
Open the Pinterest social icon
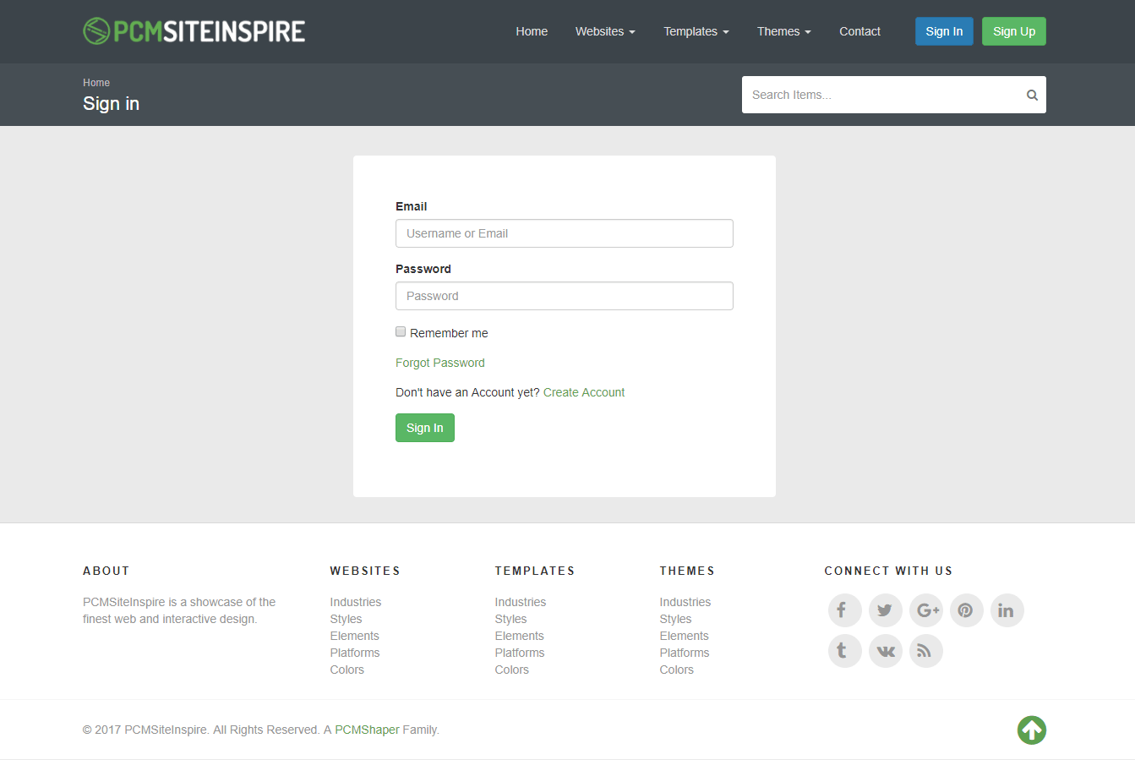966,610
